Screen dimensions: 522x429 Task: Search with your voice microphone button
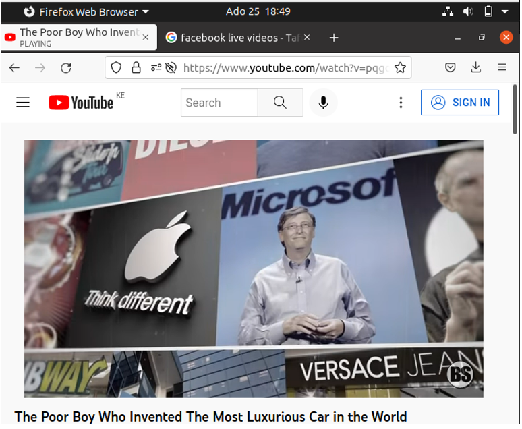point(323,103)
